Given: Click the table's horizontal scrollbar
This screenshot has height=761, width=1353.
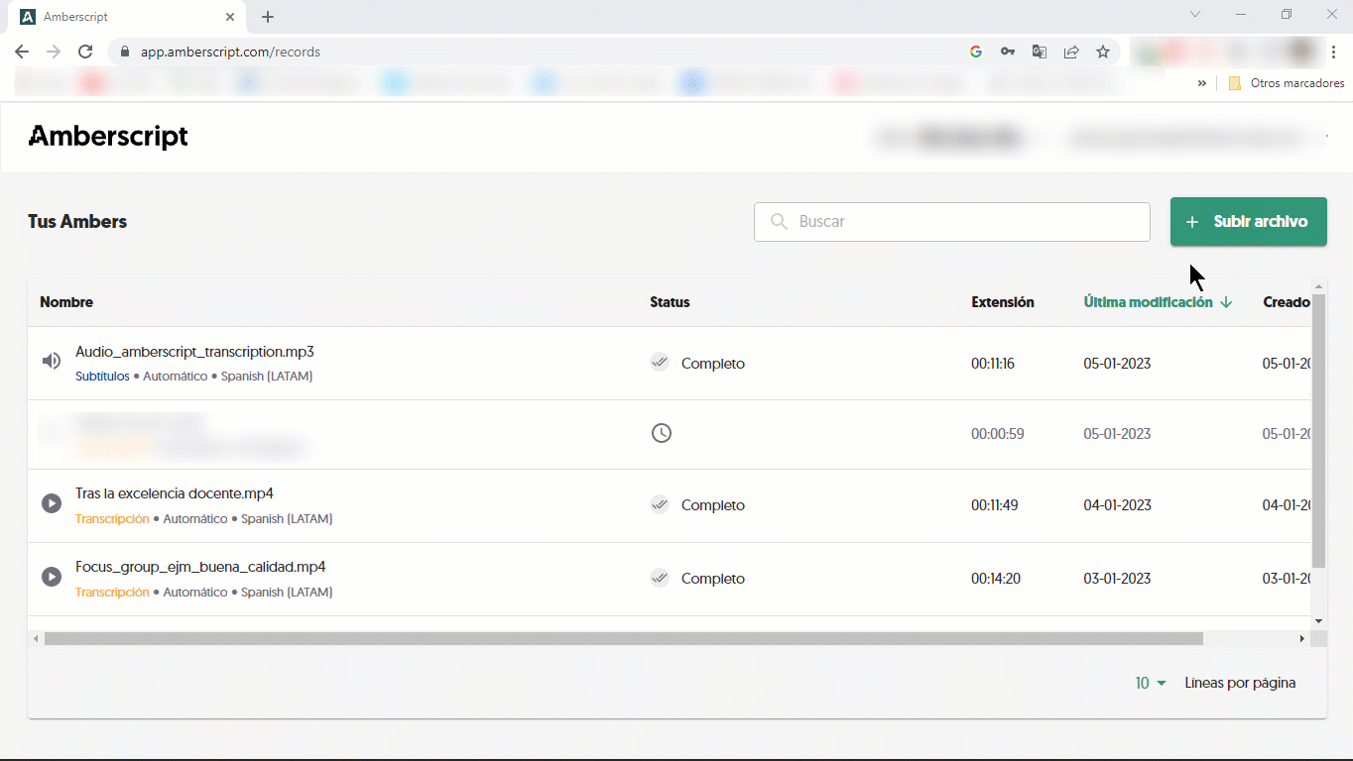Looking at the screenshot, I should click(623, 639).
